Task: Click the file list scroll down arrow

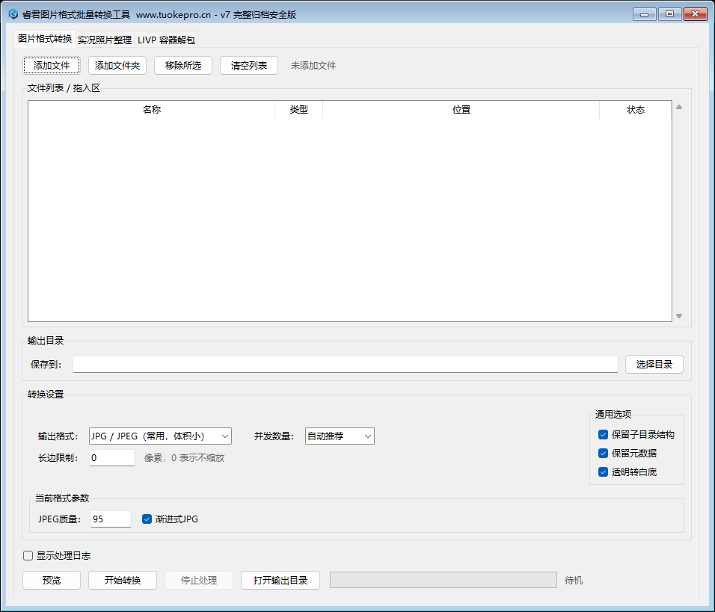Action: tap(679, 316)
